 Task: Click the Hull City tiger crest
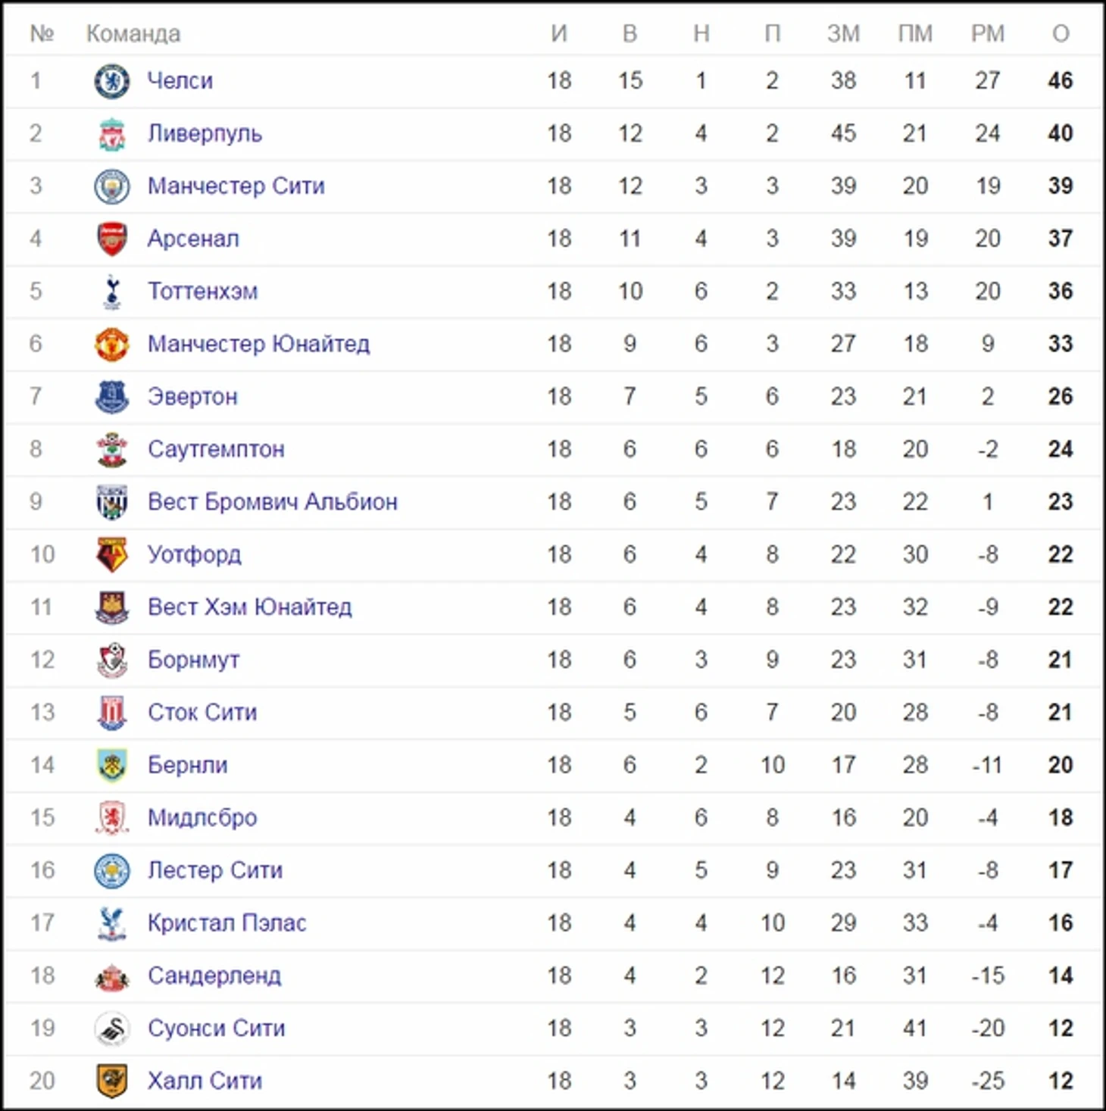112,1081
